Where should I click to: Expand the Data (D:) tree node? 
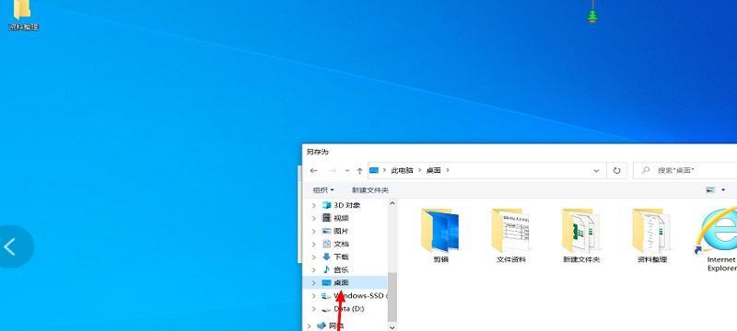pyautogui.click(x=314, y=309)
